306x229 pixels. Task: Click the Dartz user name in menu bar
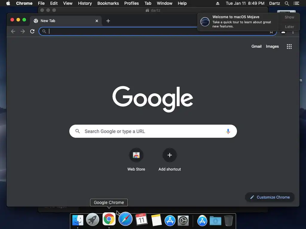click(x=274, y=3)
